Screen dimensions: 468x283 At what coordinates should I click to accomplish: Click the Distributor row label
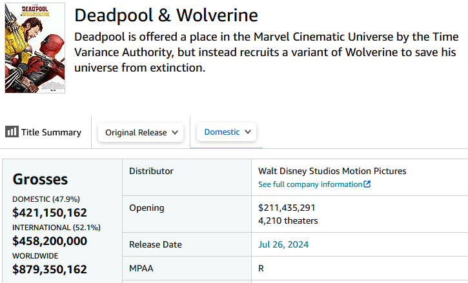coord(151,171)
